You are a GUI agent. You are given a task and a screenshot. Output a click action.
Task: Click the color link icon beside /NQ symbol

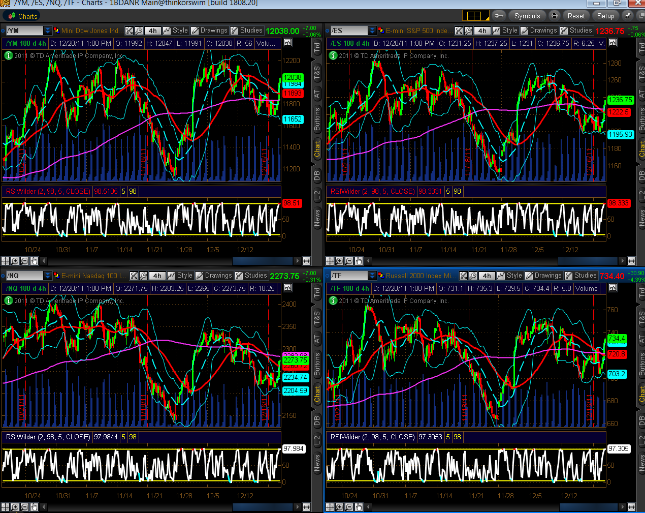[x=56, y=276]
